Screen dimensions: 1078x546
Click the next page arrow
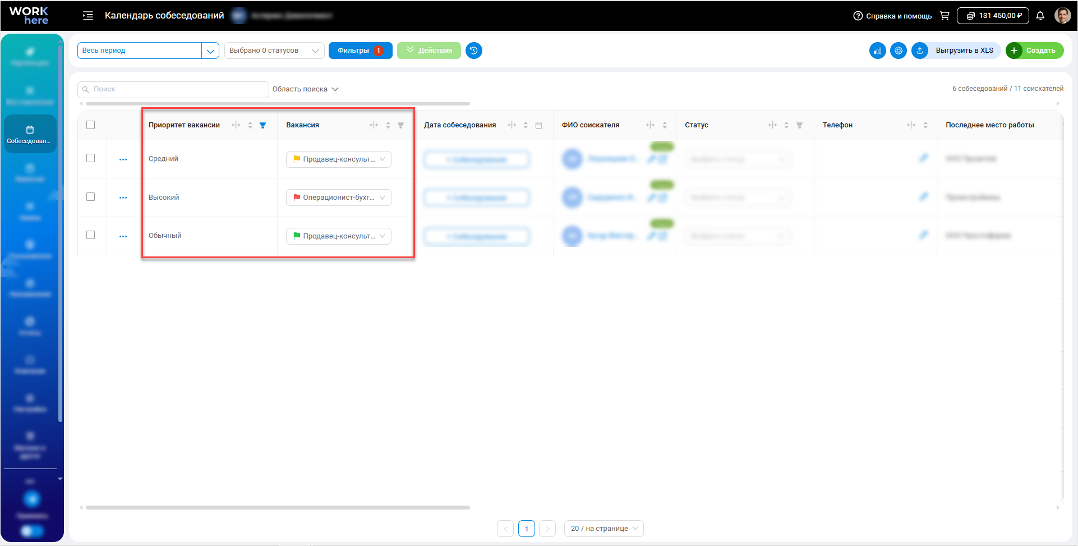(x=547, y=529)
